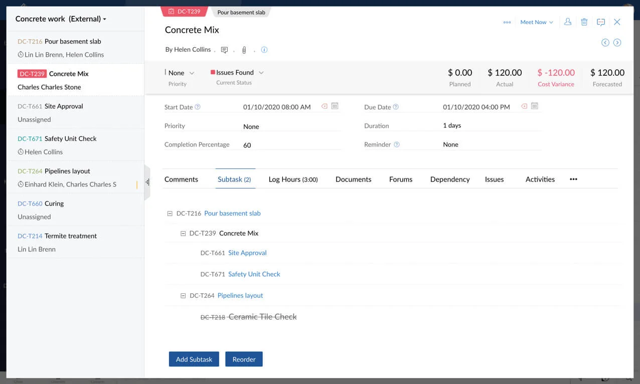Click the chat bubble icon near close button

point(601,22)
